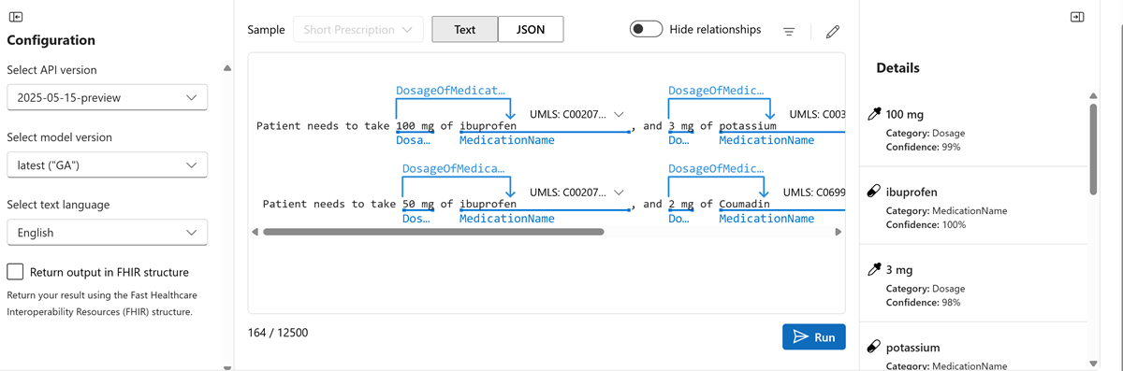1123x371 pixels.
Task: Click DosageOfMedicat… relation label above 100 mg
Action: click(x=450, y=91)
